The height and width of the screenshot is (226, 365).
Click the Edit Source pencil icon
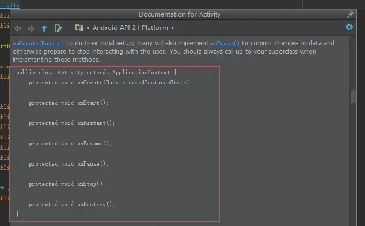(x=58, y=28)
